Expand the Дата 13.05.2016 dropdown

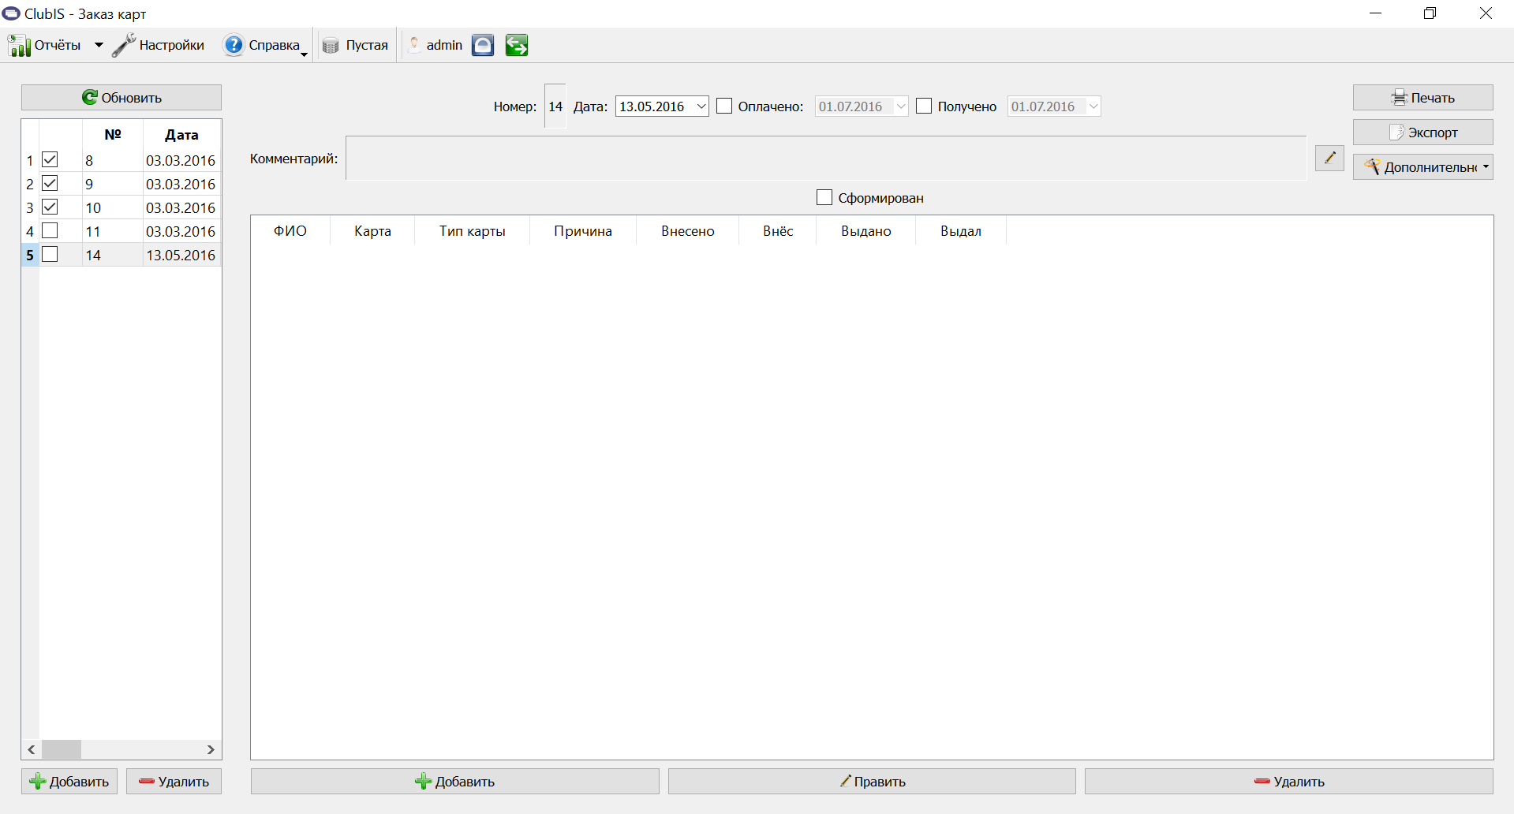(x=701, y=106)
